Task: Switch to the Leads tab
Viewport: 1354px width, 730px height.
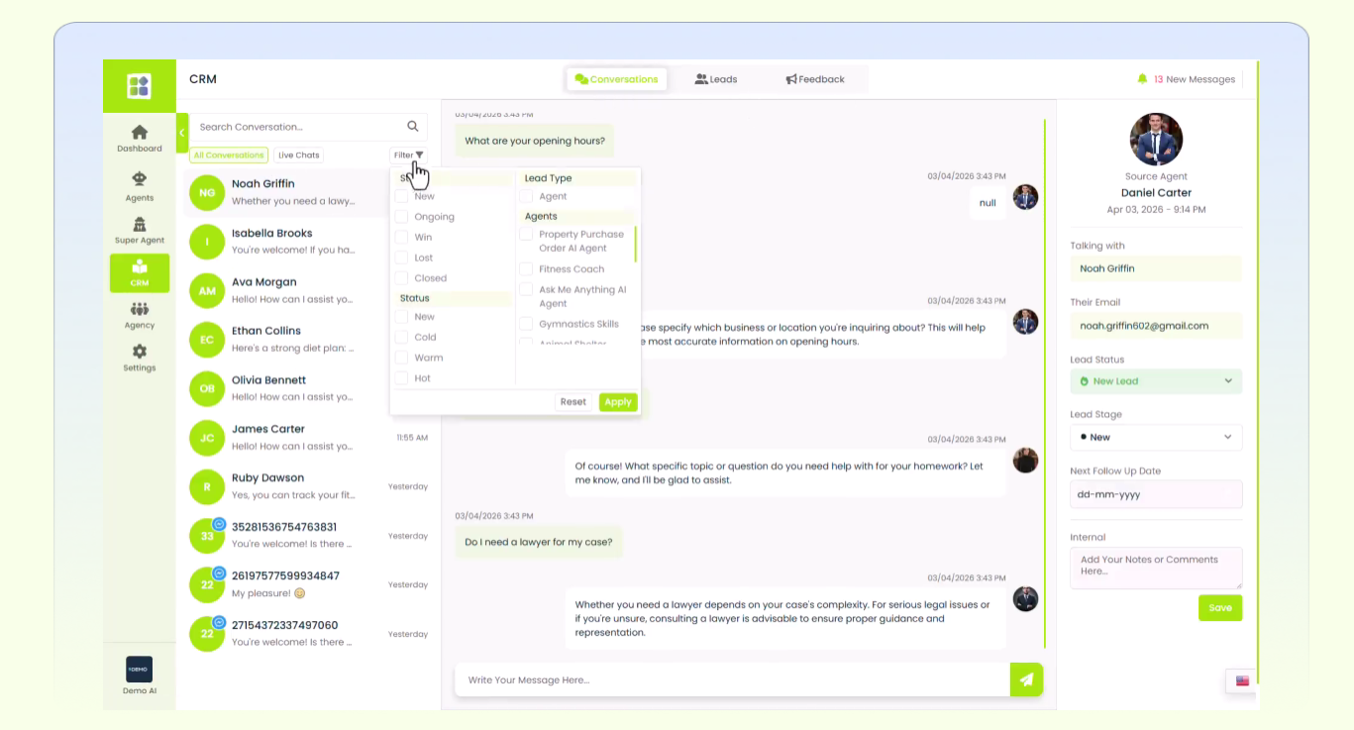Action: [716, 79]
